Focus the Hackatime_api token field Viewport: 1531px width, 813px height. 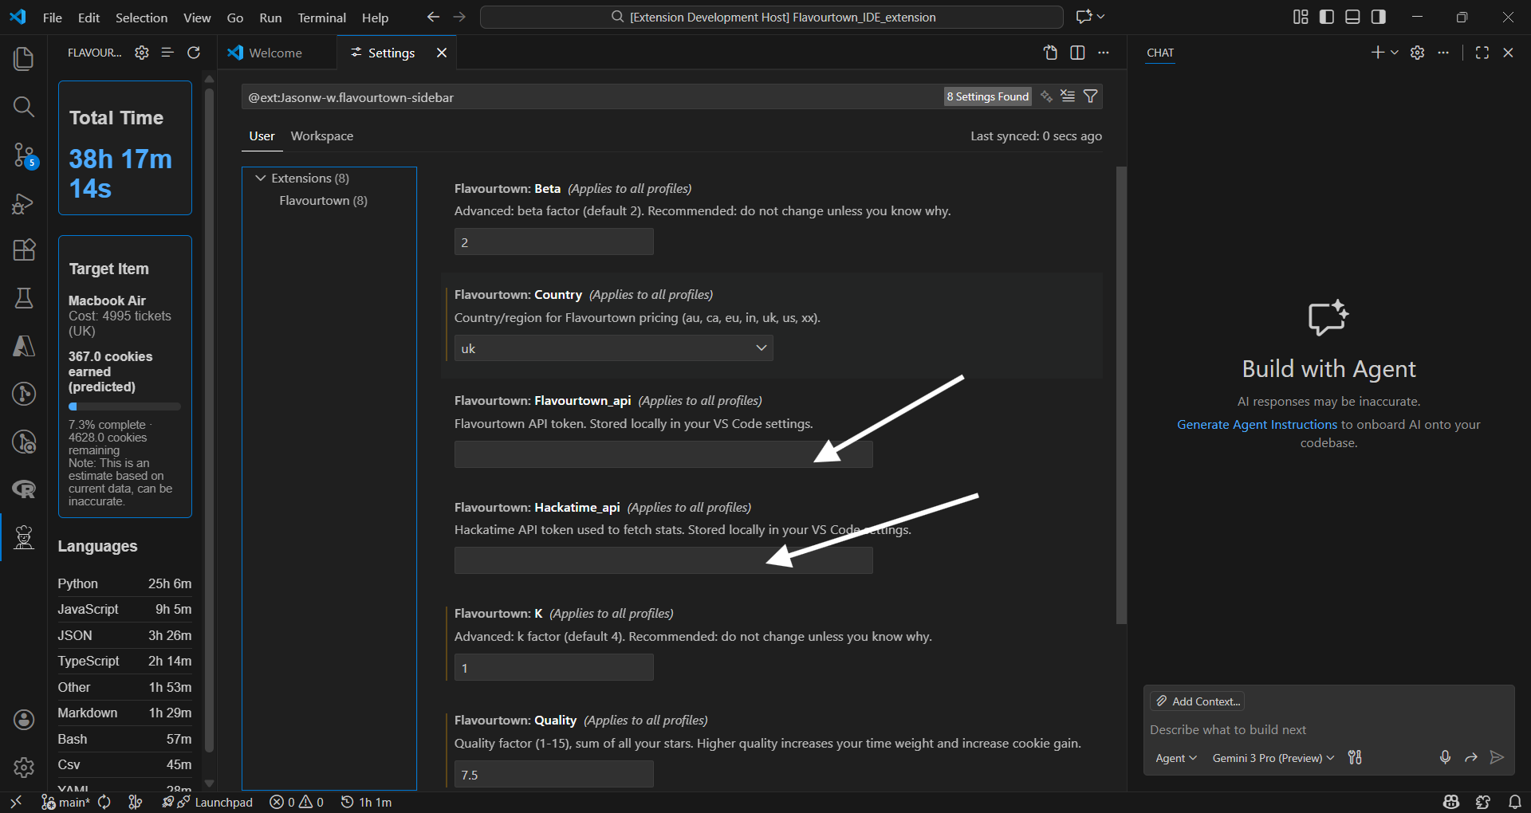pyautogui.click(x=663, y=560)
